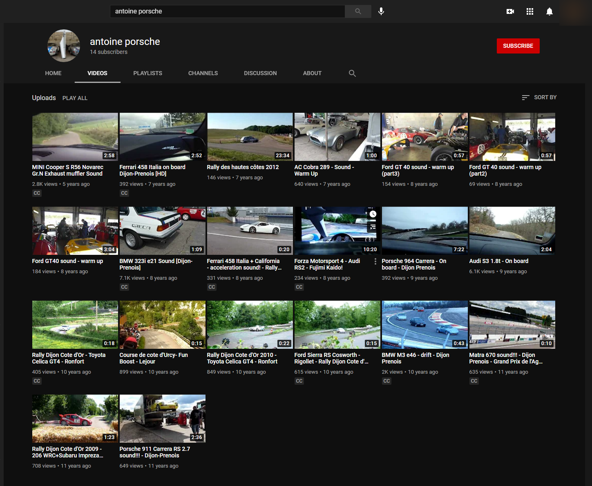Click CC badge under Ferrari 458 + California video
592x486 pixels.
pyautogui.click(x=212, y=287)
